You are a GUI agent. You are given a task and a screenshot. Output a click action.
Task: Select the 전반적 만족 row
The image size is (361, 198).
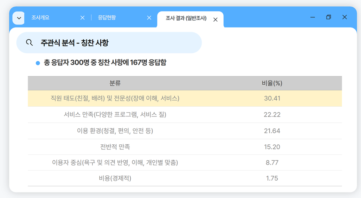[x=115, y=147]
